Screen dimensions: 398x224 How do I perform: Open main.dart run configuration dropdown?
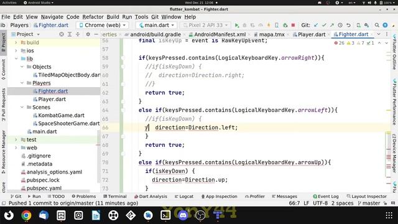(157, 25)
